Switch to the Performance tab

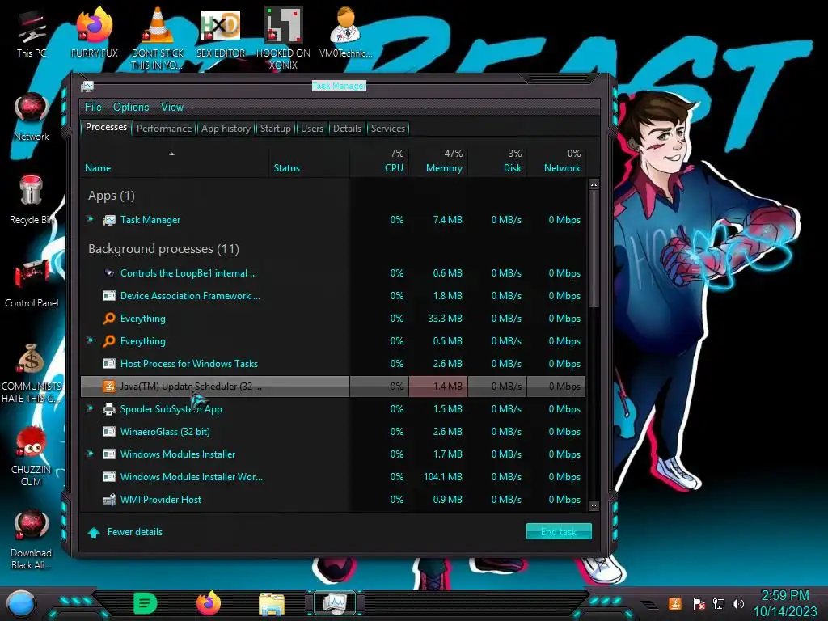pos(164,129)
